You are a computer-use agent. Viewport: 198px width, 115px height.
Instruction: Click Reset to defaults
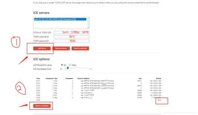coord(80,48)
